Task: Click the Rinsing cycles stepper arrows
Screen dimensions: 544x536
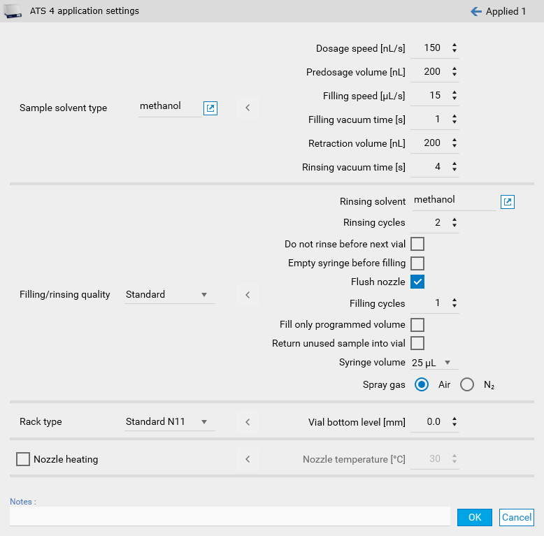Action: [x=454, y=223]
